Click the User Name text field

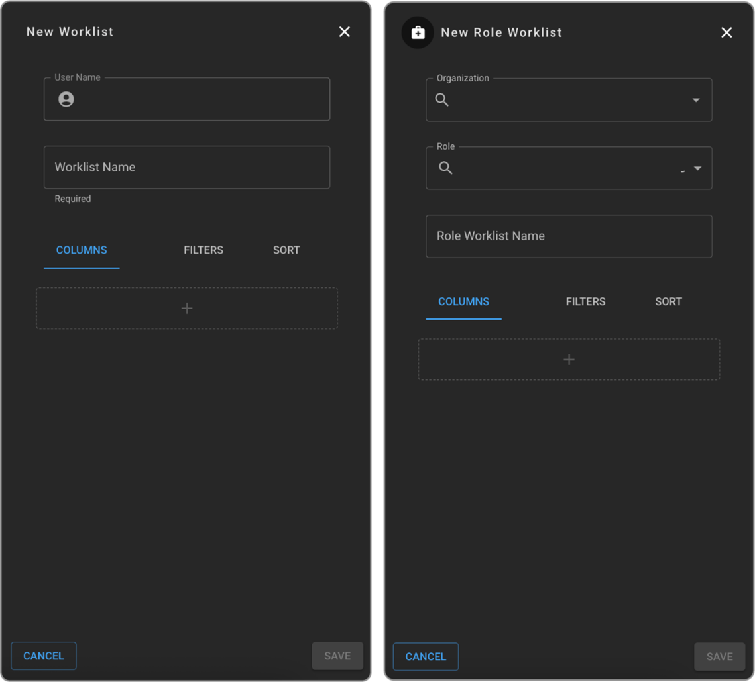click(x=186, y=99)
